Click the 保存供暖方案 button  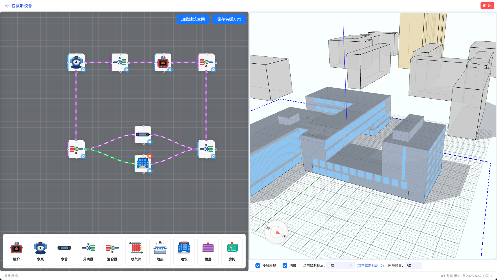click(x=229, y=19)
